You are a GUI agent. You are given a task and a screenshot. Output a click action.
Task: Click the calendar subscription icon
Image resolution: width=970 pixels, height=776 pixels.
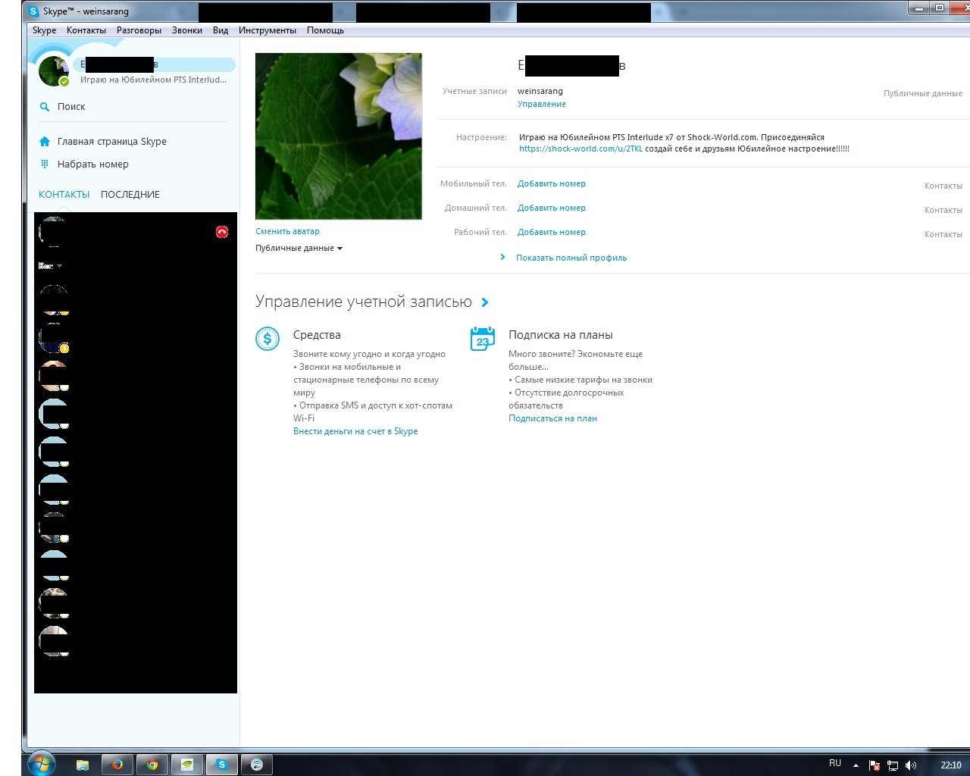point(483,339)
